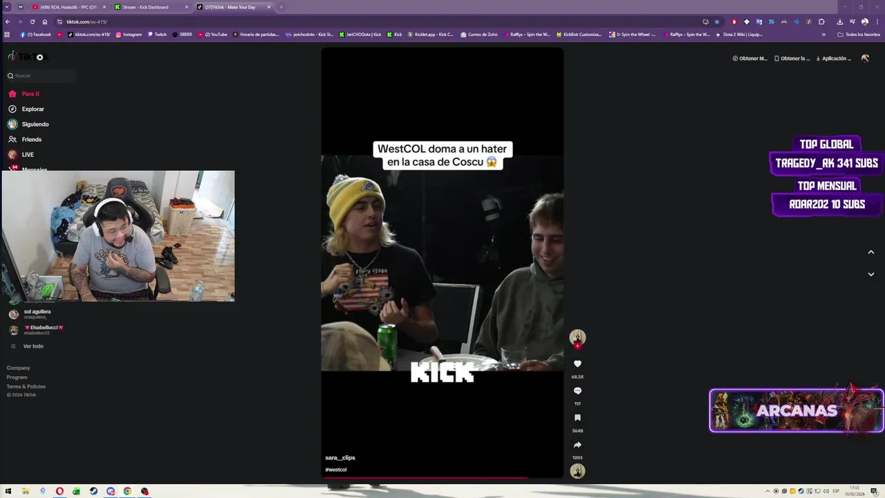Open Steam from taskbar

(x=93, y=491)
